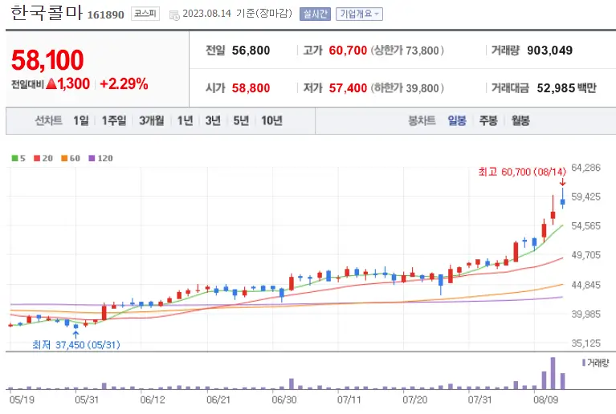The image size is (616, 414).
Task: Click the 고가 60,700 value
Action: pos(348,51)
